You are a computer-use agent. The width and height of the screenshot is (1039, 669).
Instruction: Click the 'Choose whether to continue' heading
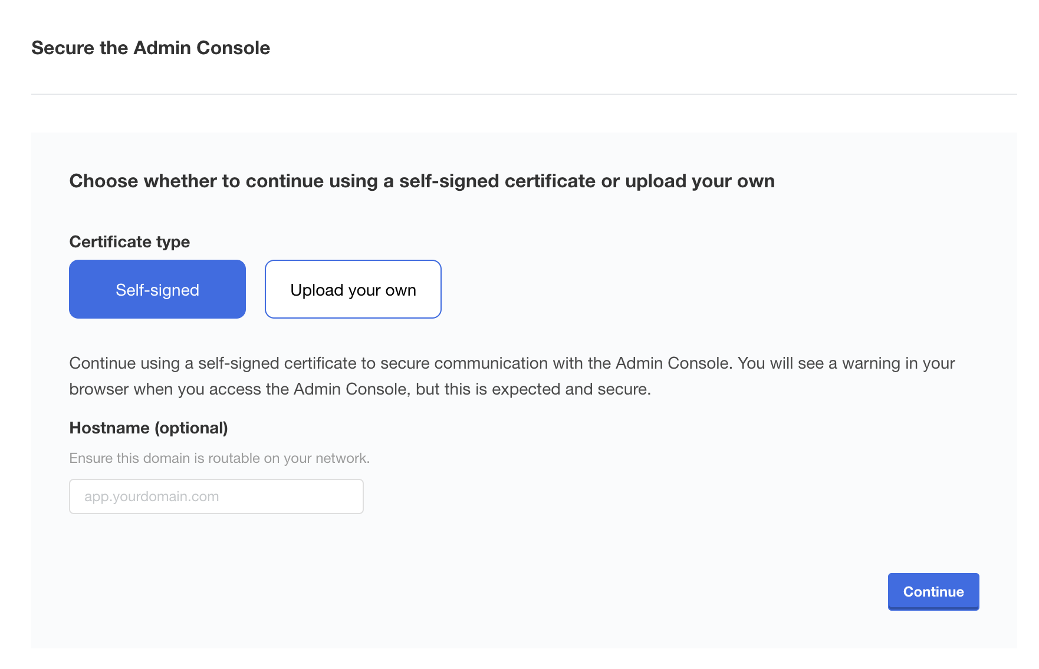(x=422, y=181)
